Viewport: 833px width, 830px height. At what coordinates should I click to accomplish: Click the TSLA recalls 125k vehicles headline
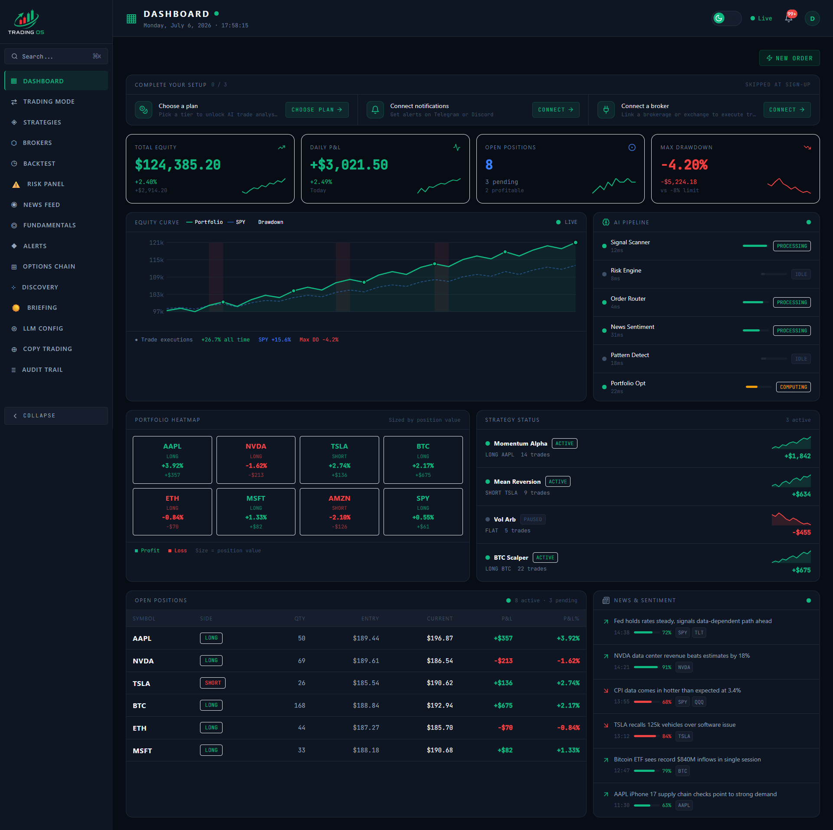675,725
